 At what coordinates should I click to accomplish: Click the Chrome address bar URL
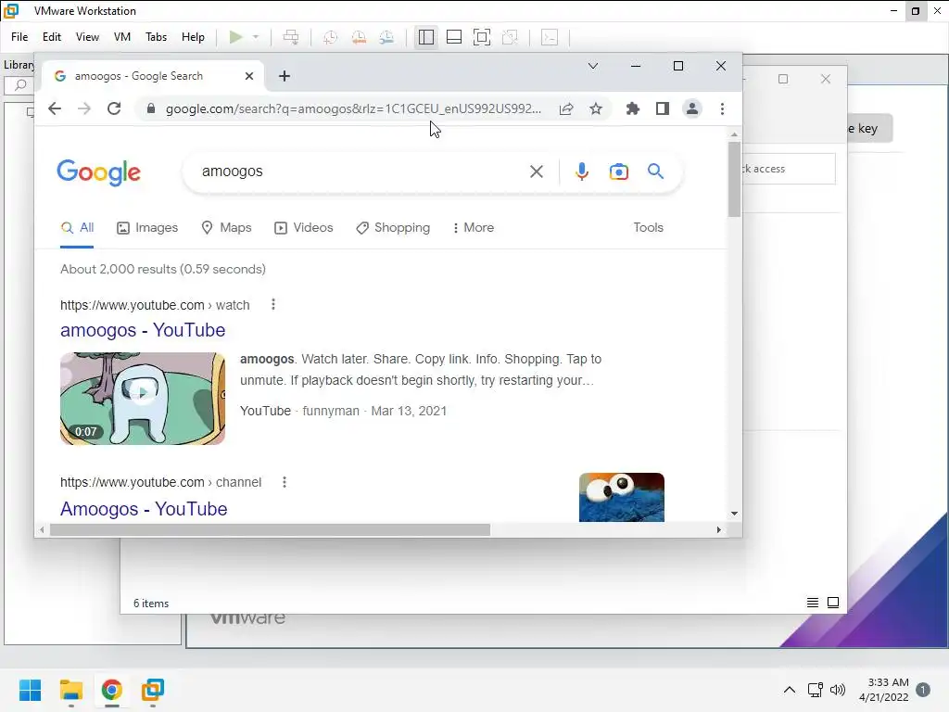pos(353,109)
